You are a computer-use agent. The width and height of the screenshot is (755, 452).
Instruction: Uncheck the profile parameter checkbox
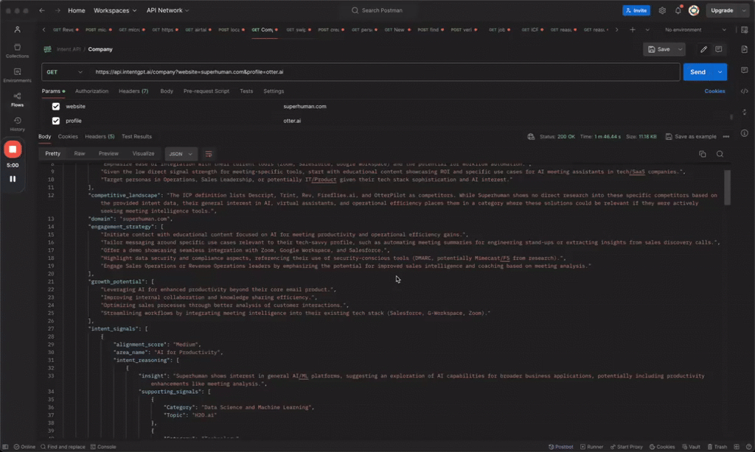point(56,121)
